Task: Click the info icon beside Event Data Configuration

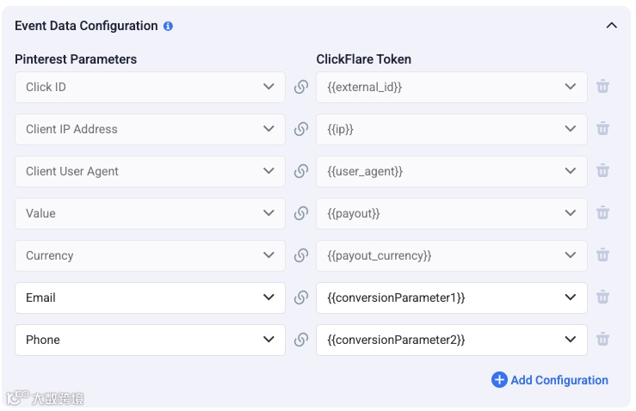Action: pos(168,26)
